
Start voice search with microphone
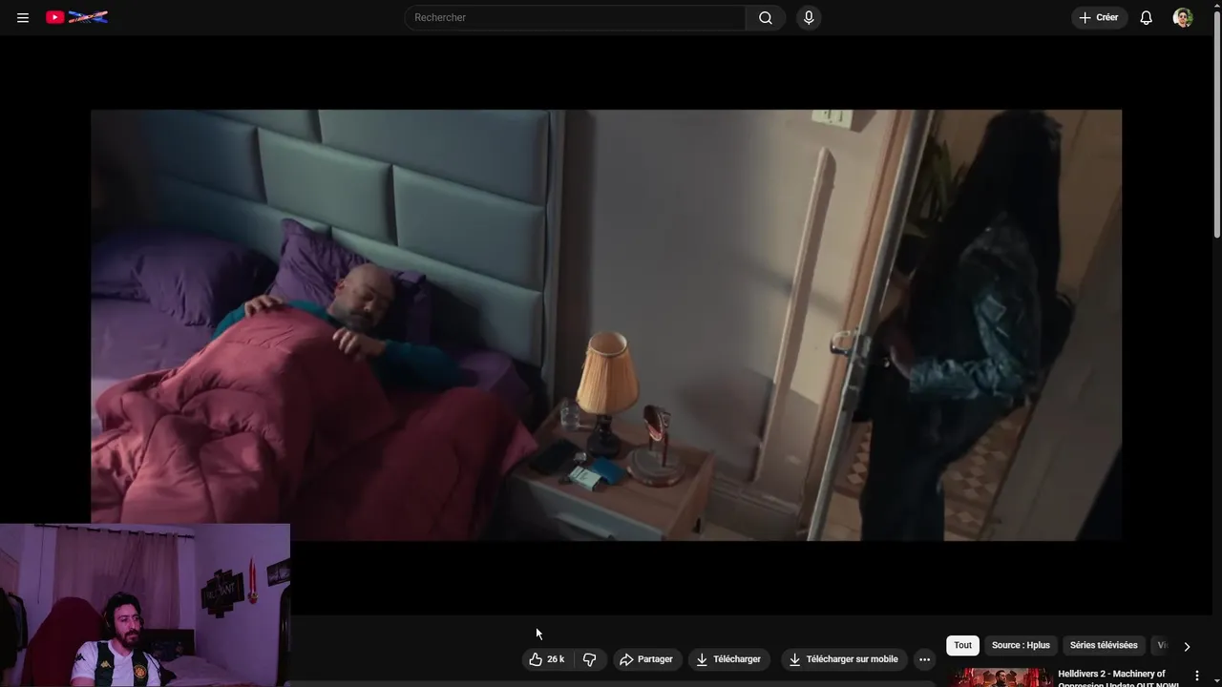809,17
